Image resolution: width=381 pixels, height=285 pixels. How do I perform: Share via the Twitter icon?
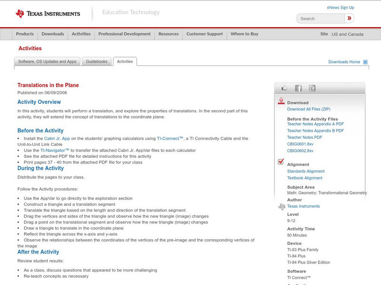pos(312,88)
